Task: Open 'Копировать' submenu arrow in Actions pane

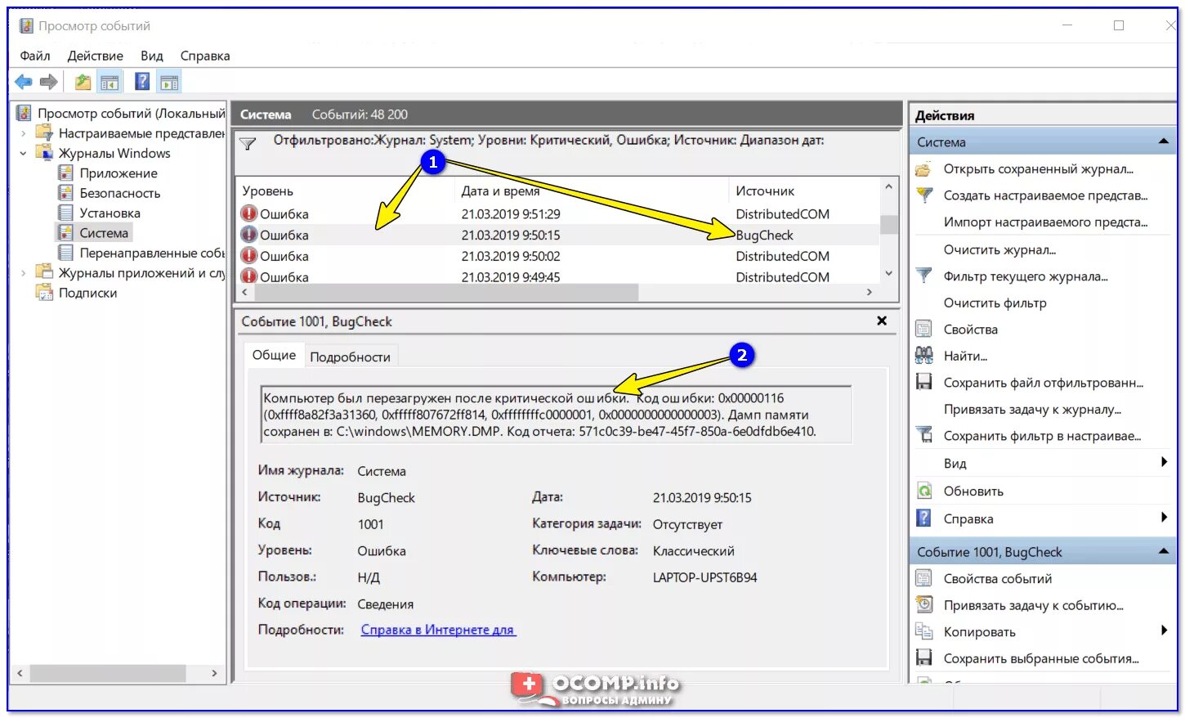Action: [x=1164, y=630]
